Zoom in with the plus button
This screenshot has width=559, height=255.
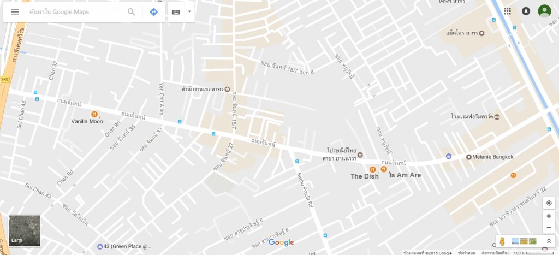(549, 216)
